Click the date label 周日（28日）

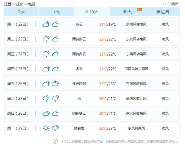point(18,113)
